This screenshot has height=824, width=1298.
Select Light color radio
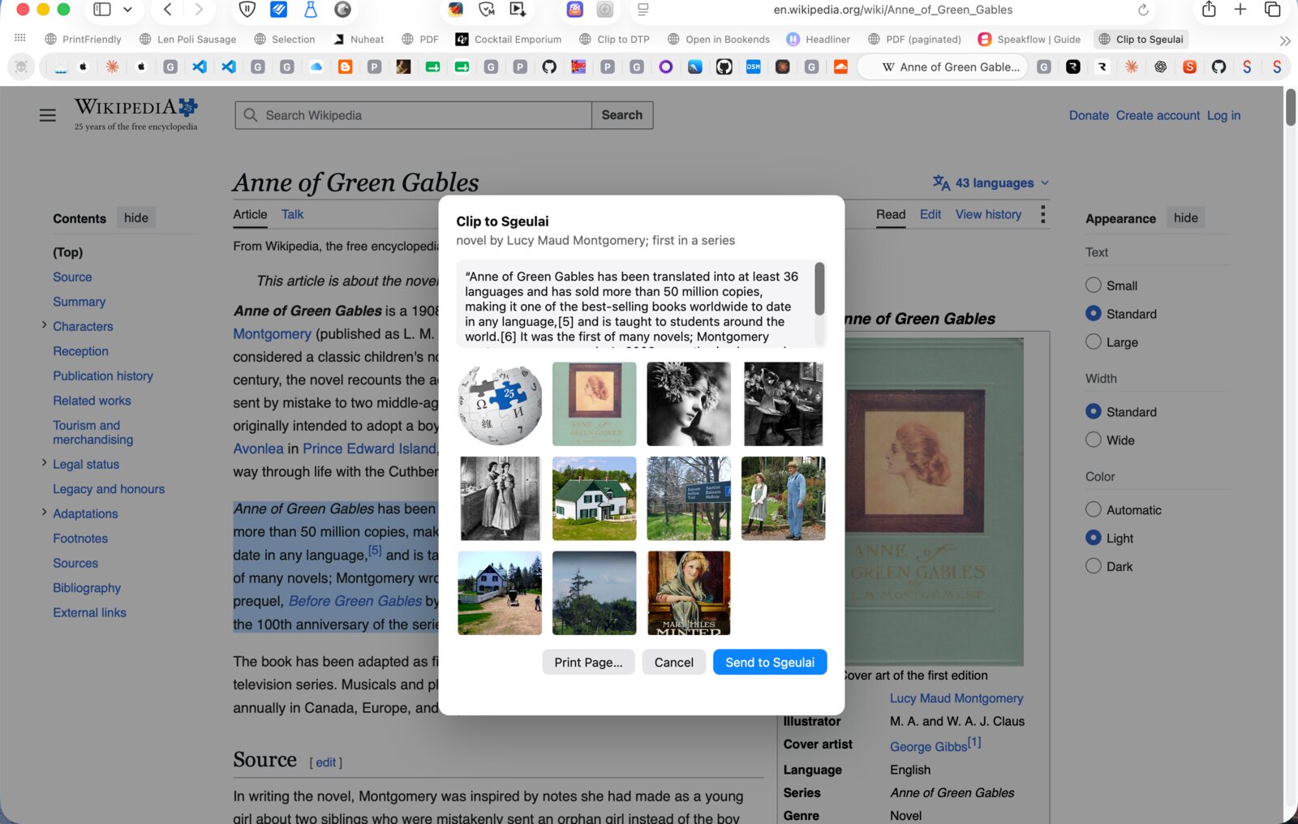click(1094, 538)
